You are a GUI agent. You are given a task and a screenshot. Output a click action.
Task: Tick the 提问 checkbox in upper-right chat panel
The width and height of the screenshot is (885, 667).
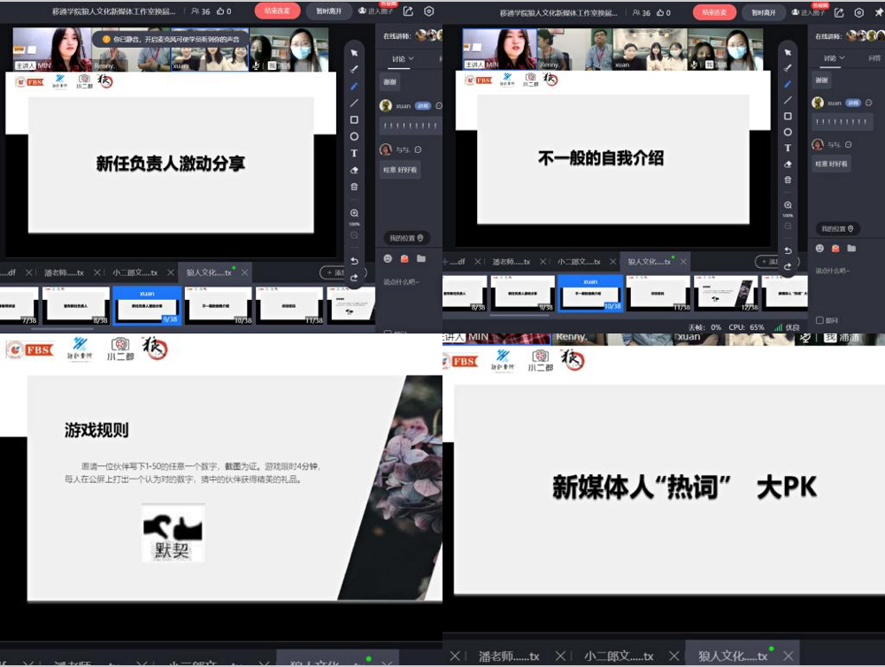(x=820, y=320)
